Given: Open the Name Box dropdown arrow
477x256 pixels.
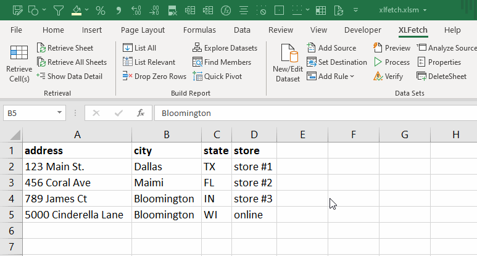Looking at the screenshot, I should pos(60,113).
